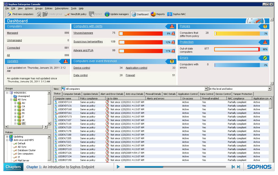Screen dimensions: 278x175
Task: Select the US group in tree
Action: click(x=23, y=123)
